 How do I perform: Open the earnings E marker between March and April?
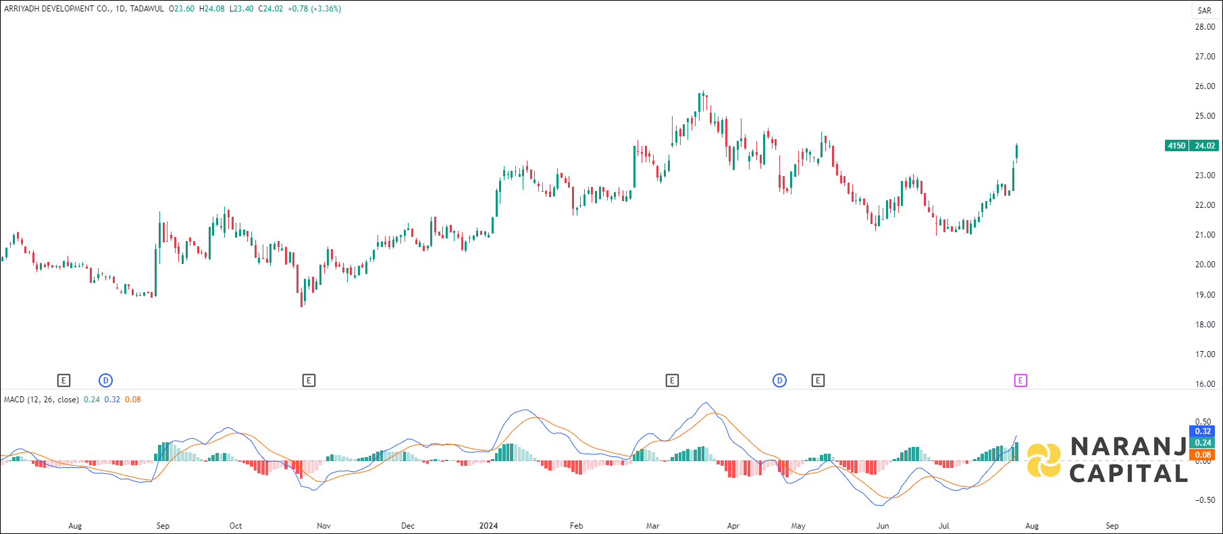(x=672, y=381)
